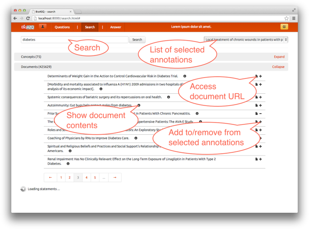
Task: Add bariatric surgery document to annotations
Action: pos(260,97)
